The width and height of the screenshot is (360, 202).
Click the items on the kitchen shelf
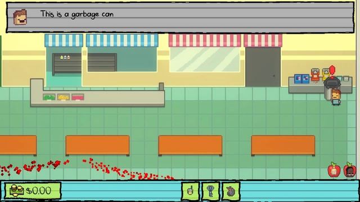point(65,57)
